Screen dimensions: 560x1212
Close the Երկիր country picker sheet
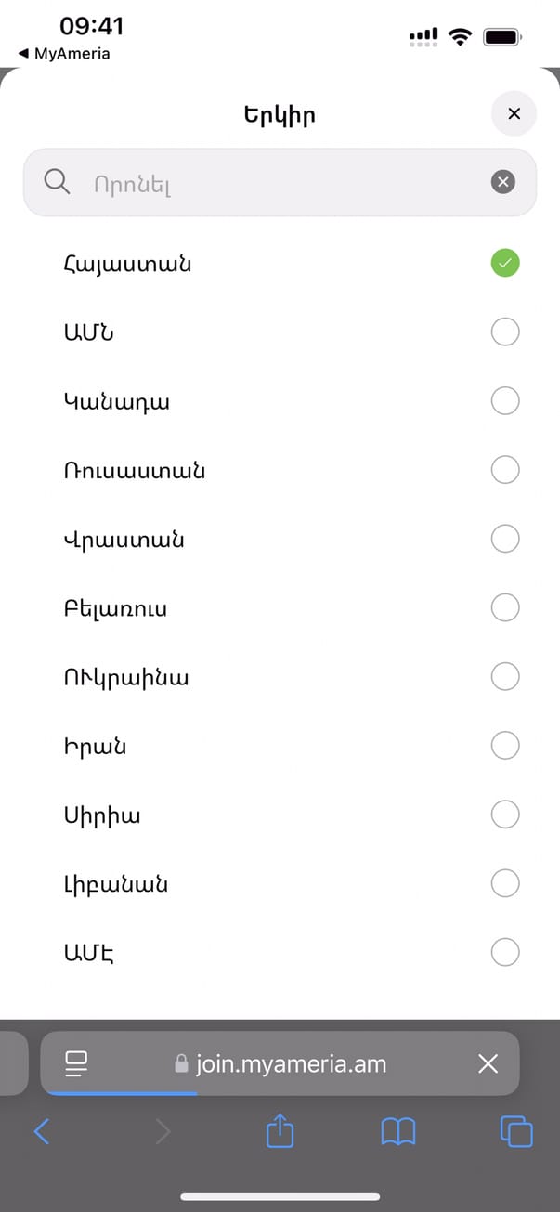514,114
